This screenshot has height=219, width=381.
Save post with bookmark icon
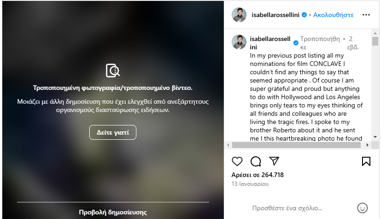coord(366,161)
